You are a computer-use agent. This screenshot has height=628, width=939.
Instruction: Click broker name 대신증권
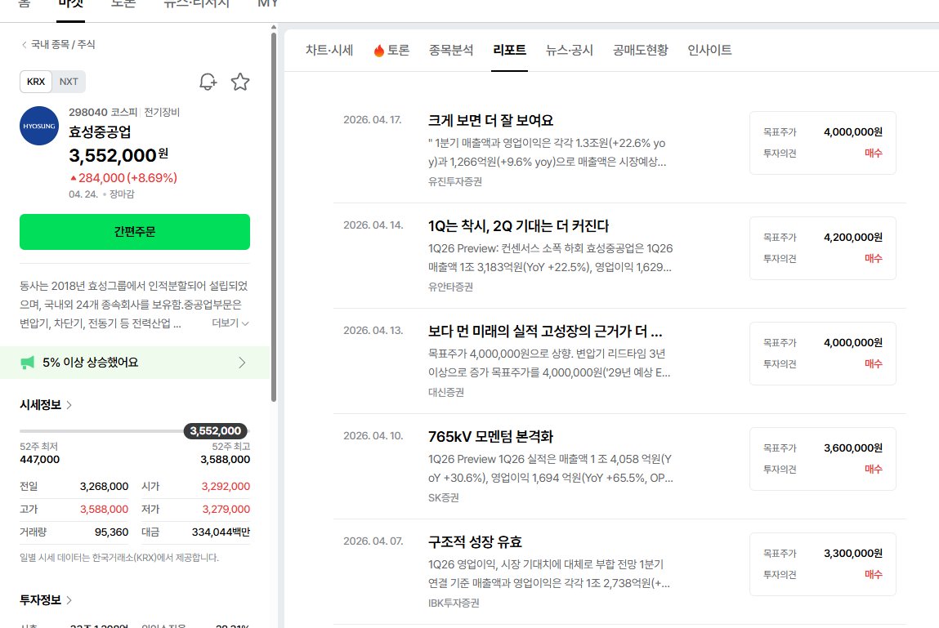coord(446,392)
